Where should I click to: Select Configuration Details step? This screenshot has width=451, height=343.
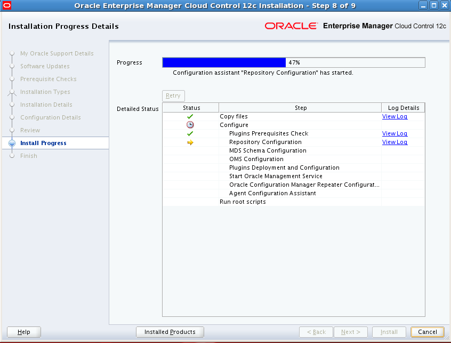[x=51, y=117]
